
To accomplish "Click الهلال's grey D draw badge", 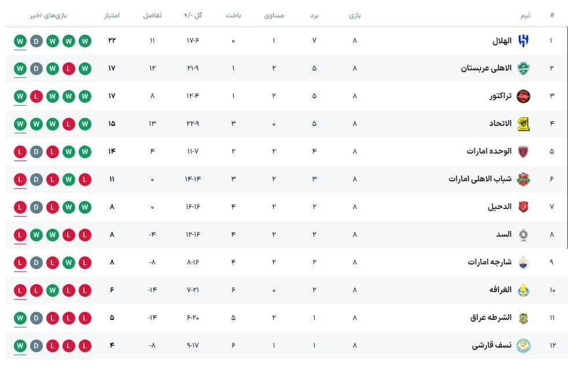I will [x=36, y=40].
